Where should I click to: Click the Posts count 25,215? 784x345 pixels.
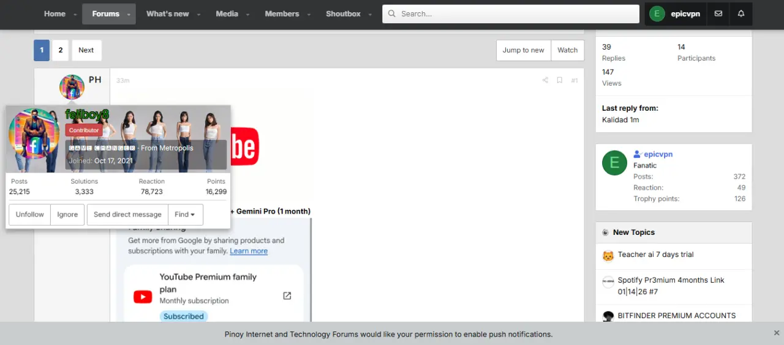point(20,191)
